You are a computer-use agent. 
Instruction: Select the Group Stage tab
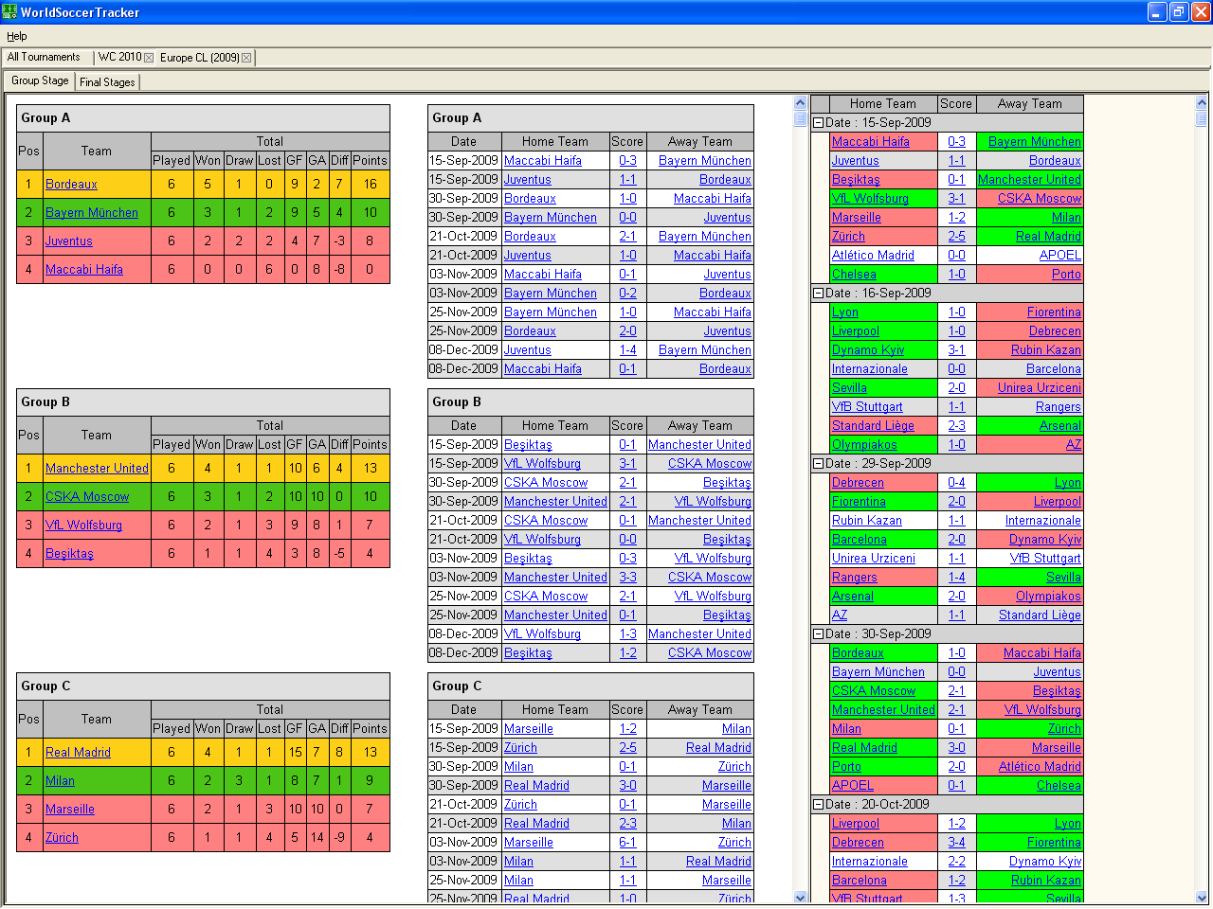(x=40, y=80)
